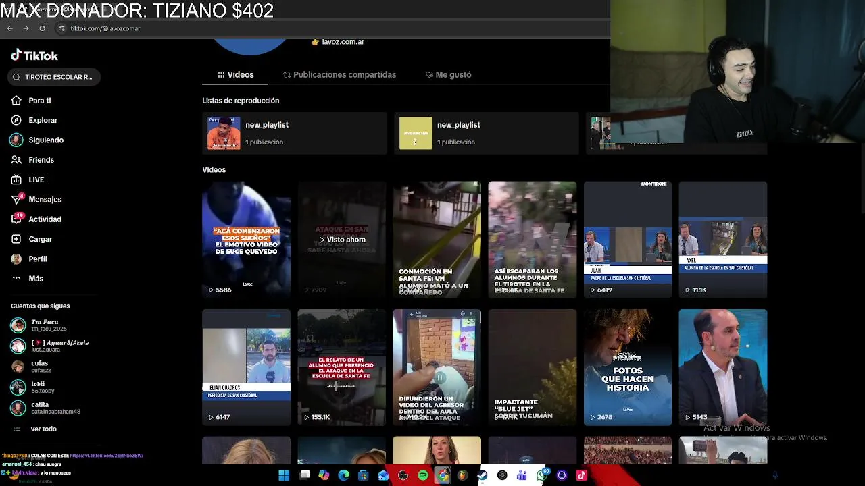
Task: Switch to Publicaciones compartidas tab
Action: tap(339, 74)
